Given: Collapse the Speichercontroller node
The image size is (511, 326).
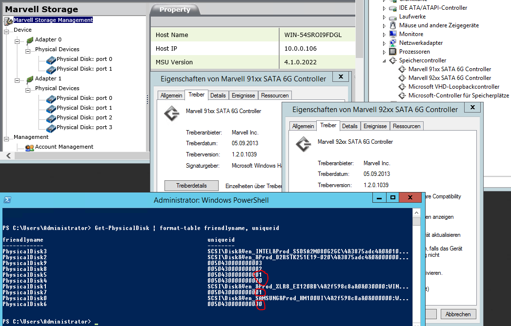Looking at the screenshot, I should point(384,61).
